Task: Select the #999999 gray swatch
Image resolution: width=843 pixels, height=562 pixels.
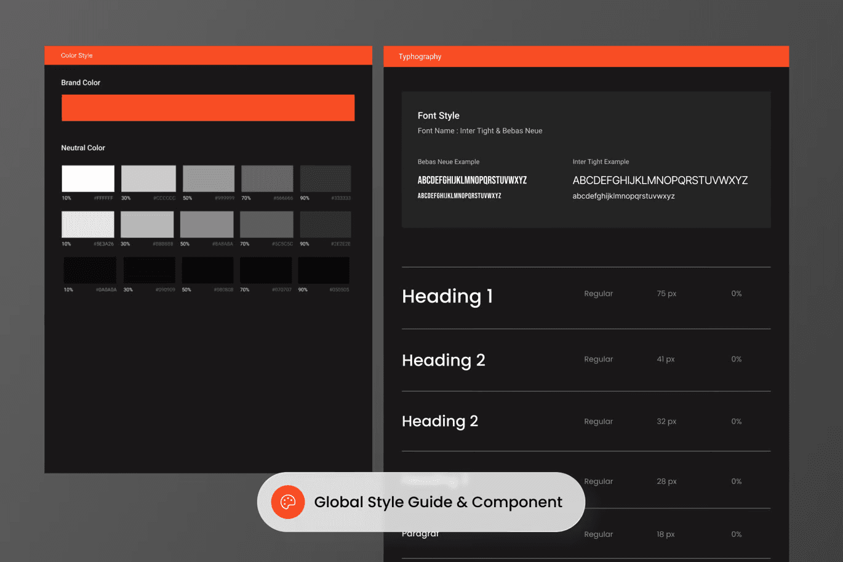Action: coord(209,179)
